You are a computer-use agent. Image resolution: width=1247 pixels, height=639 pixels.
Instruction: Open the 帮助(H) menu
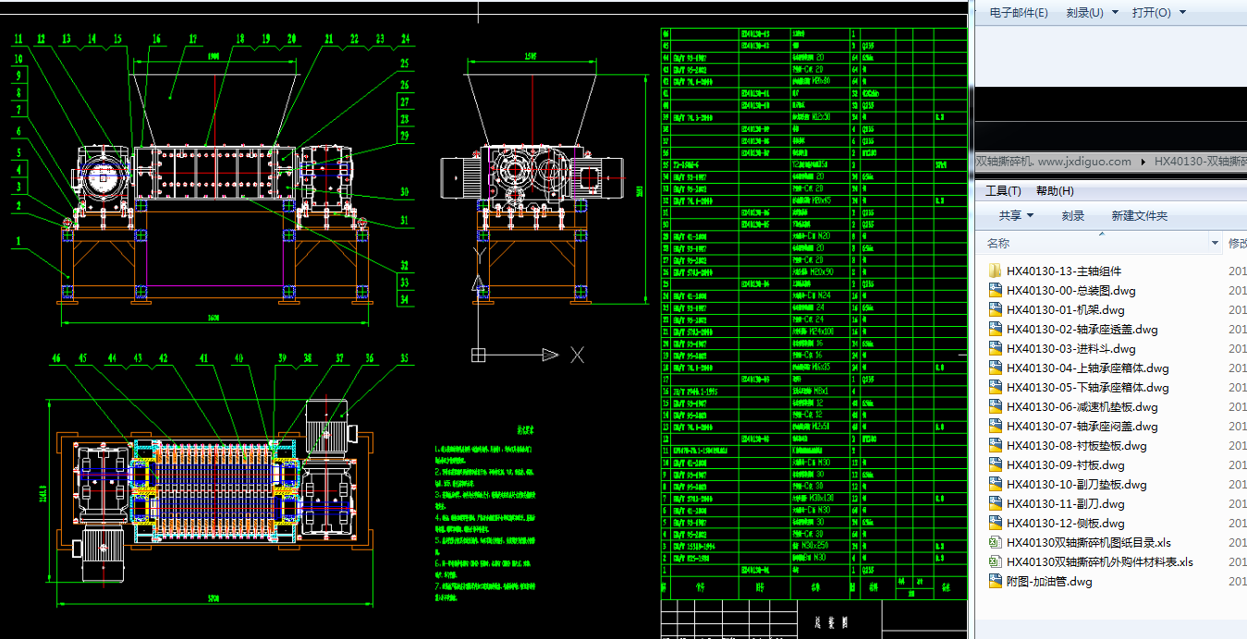1055,191
